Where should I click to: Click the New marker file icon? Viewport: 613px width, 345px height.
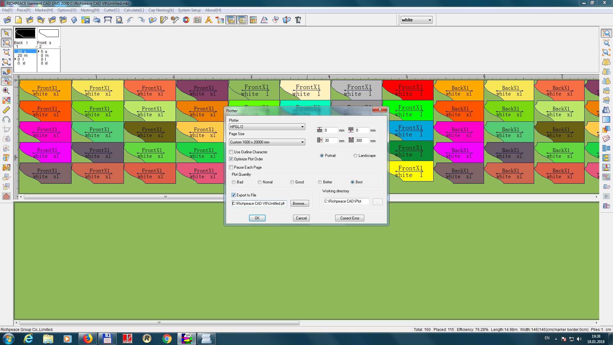19,20
